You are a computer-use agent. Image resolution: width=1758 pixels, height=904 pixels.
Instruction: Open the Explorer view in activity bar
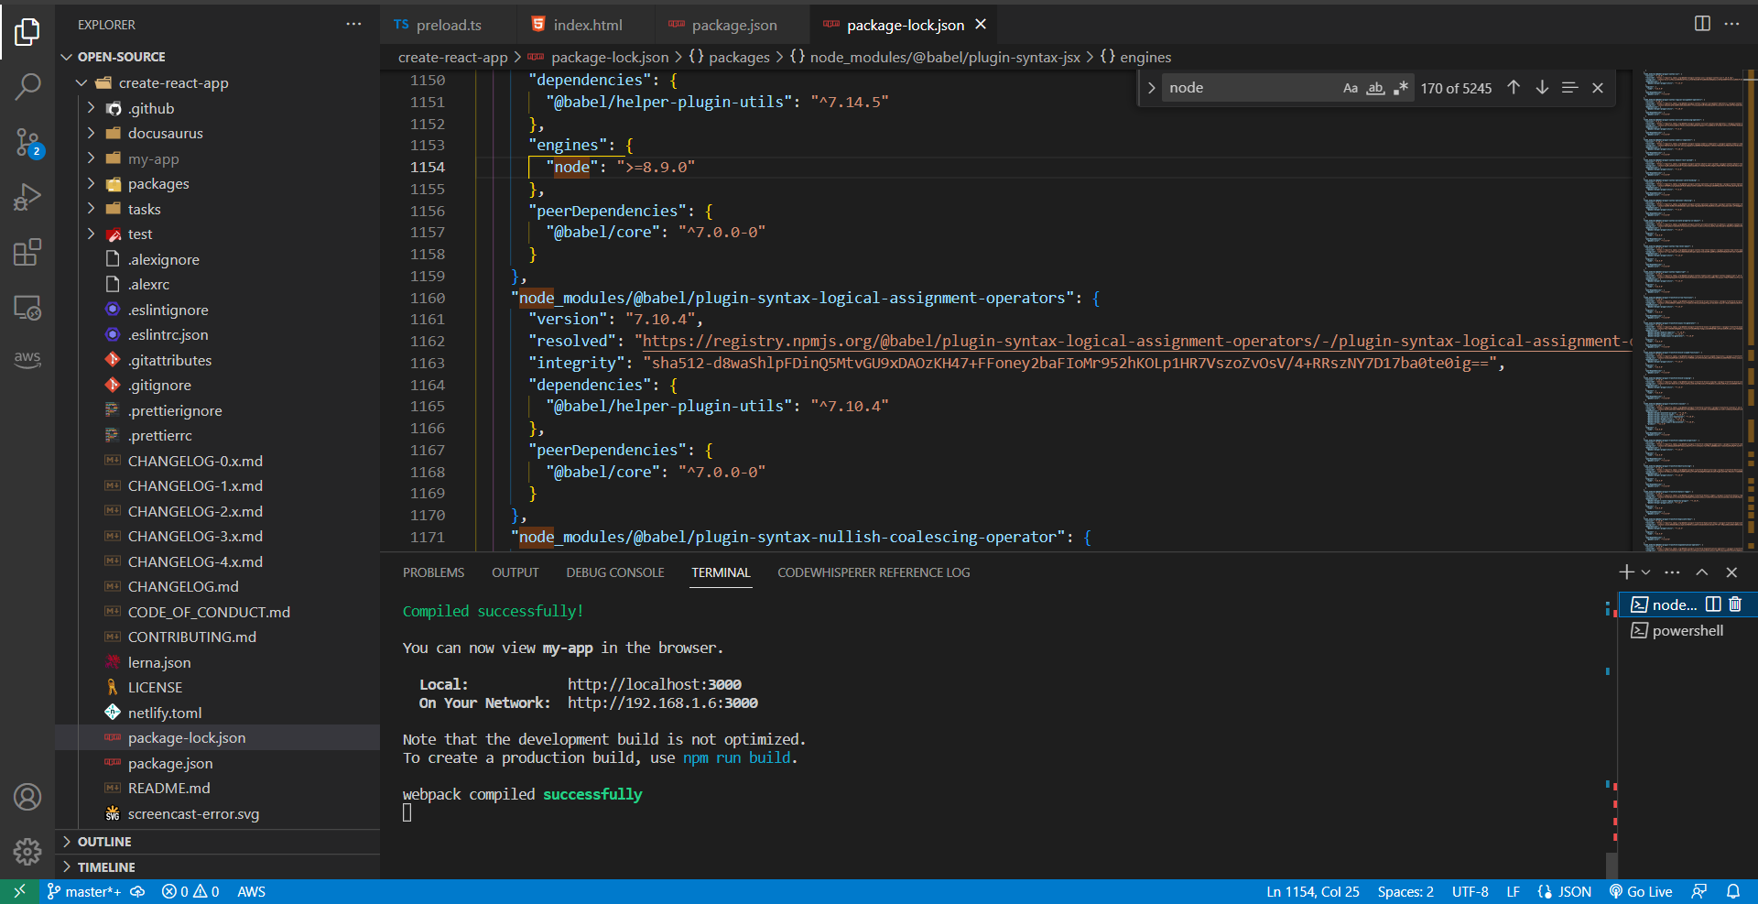(27, 32)
